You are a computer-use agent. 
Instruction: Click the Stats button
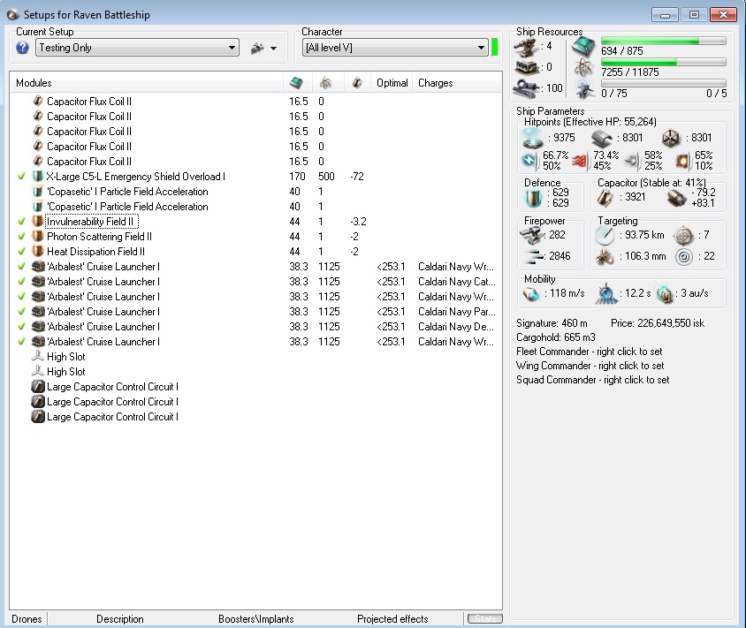pos(484,618)
